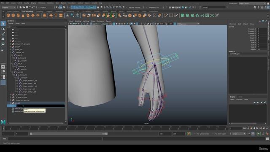
Task: Create a polygon disc from shelf
Action: tap(38, 16)
